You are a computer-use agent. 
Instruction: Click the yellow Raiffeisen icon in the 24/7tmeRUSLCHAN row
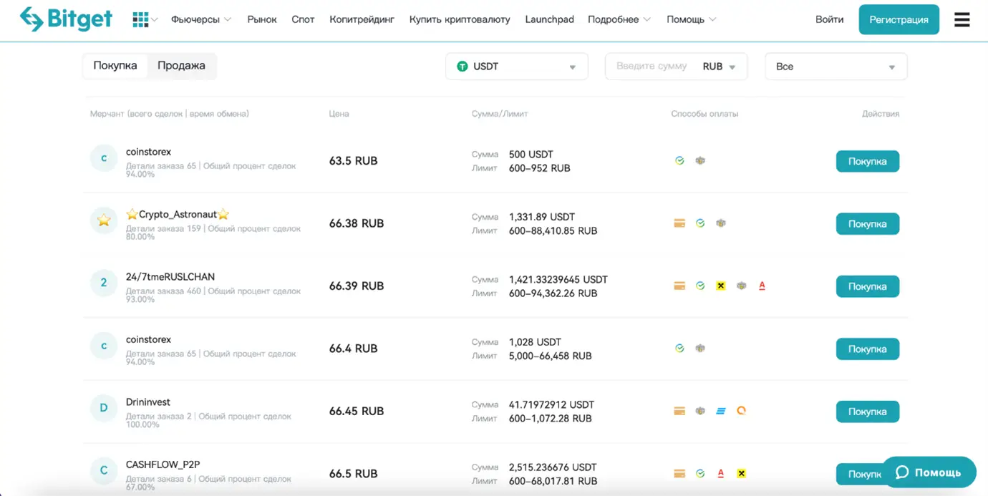[721, 286]
